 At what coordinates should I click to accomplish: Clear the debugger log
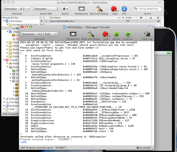tap(147, 34)
